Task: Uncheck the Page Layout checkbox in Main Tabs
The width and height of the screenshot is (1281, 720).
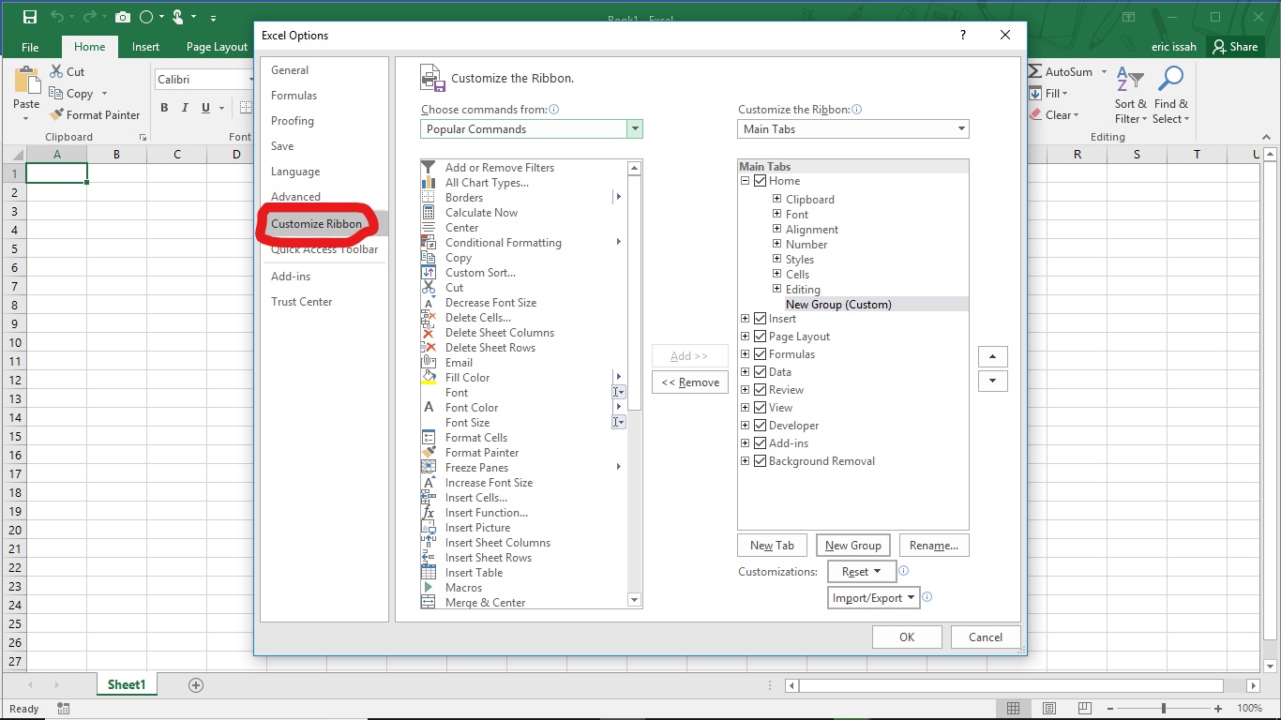Action: [761, 337]
